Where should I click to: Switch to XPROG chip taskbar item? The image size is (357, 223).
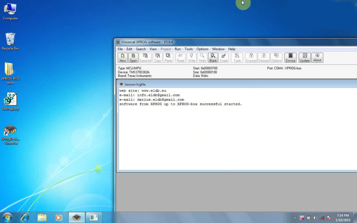pyautogui.click(x=77, y=217)
